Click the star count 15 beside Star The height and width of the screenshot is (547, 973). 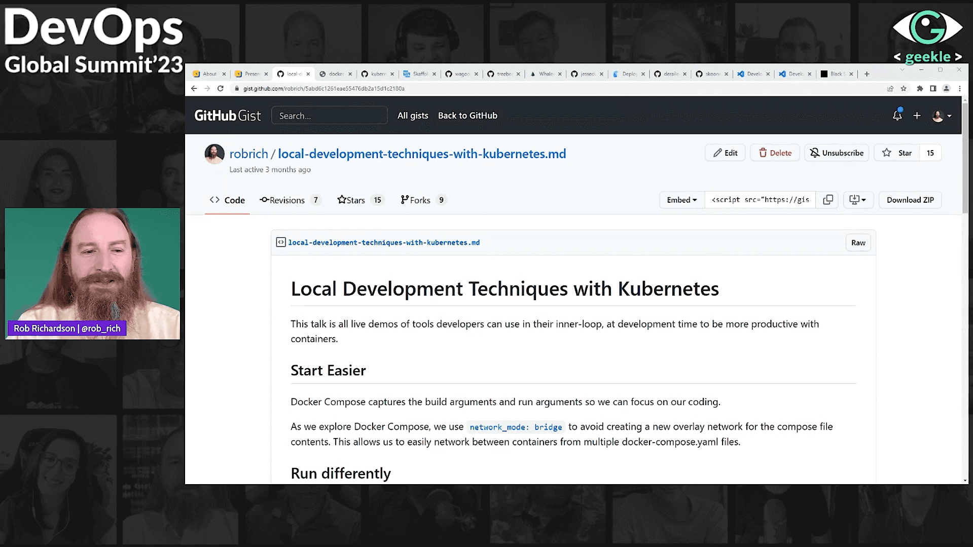[930, 153]
